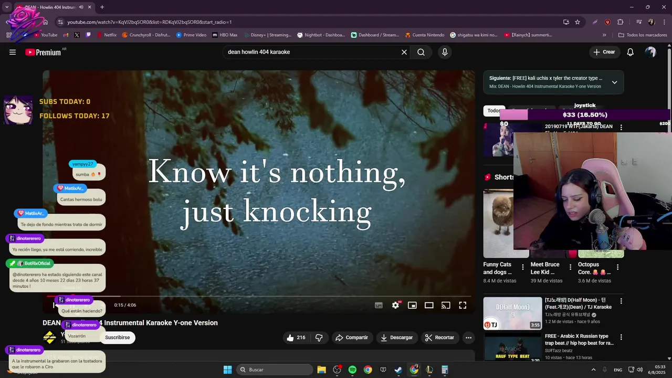Viewport: 672px width, 378px height.
Task: Open options for FREE Arabic X Russian beat
Action: (x=621, y=337)
